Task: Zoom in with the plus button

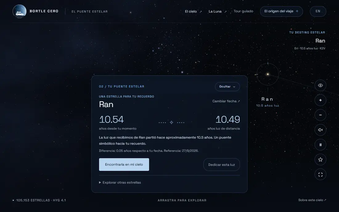Action: click(x=320, y=100)
